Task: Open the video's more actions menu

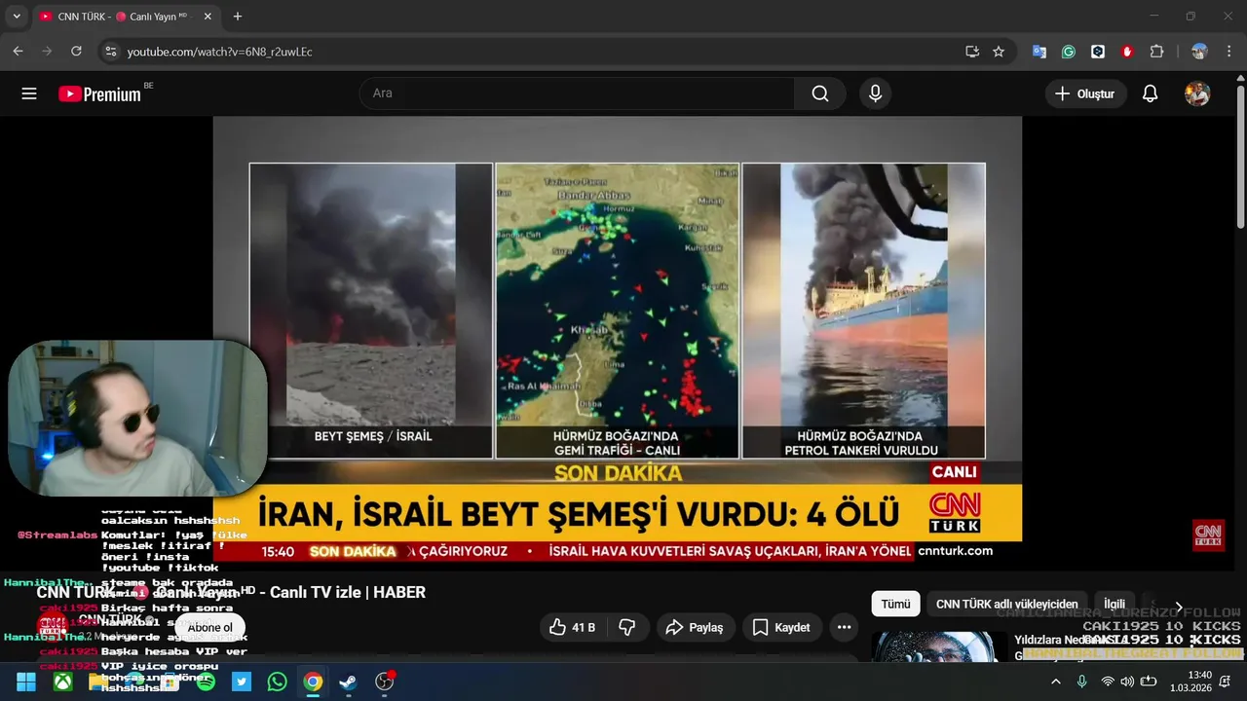Action: [844, 627]
